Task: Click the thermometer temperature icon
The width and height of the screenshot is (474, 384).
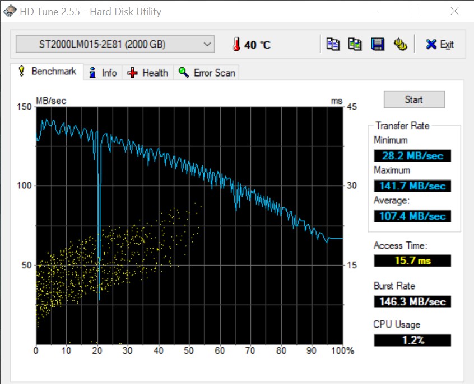Action: (236, 45)
